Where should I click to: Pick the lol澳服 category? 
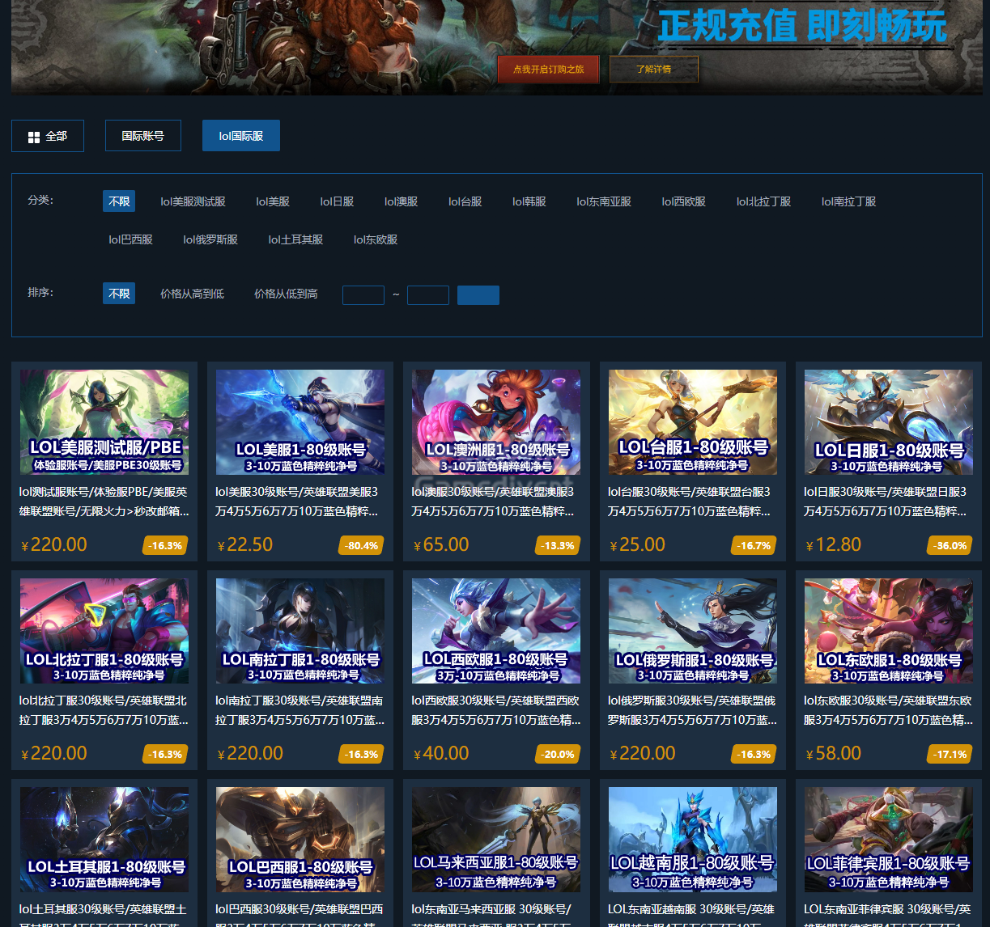coord(402,201)
